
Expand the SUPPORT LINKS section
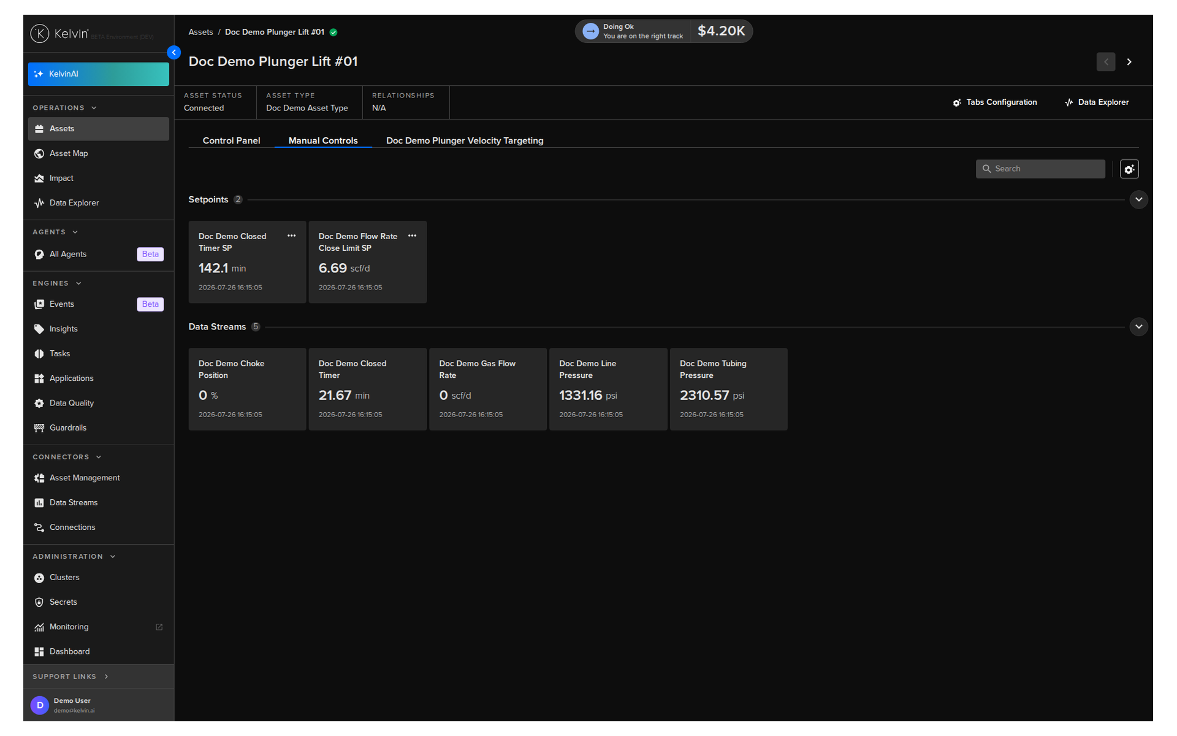(106, 677)
